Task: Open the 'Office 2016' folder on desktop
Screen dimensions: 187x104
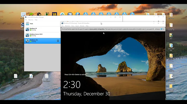Action: (x=171, y=47)
